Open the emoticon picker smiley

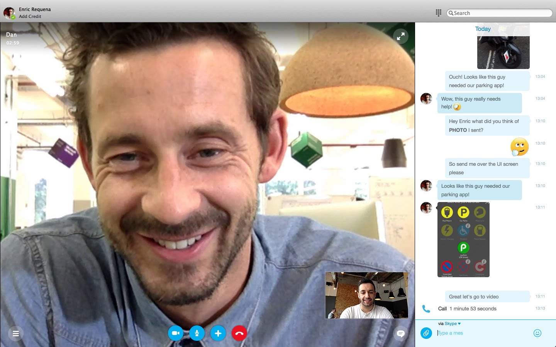pos(537,333)
